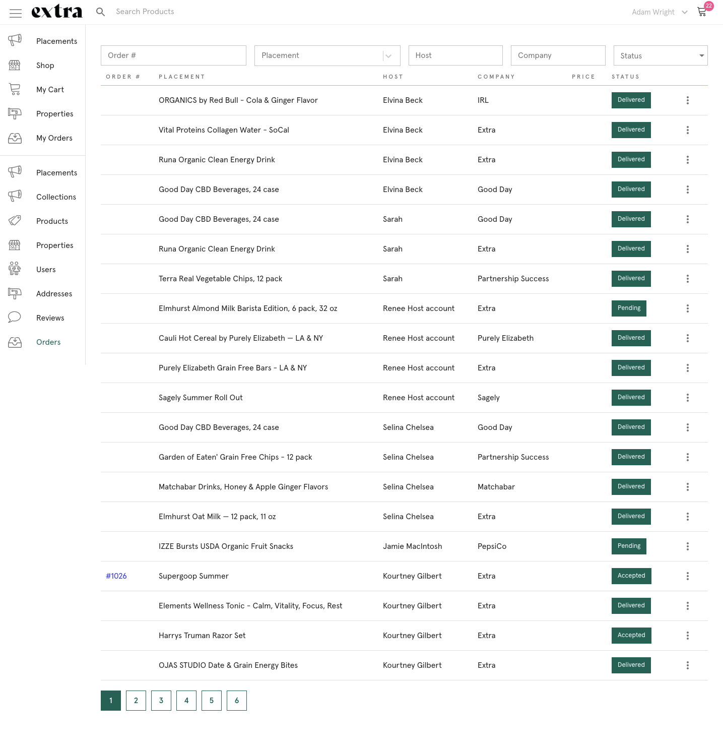Go to My Orders in sidebar
Image resolution: width=723 pixels, height=751 pixels.
tap(54, 138)
